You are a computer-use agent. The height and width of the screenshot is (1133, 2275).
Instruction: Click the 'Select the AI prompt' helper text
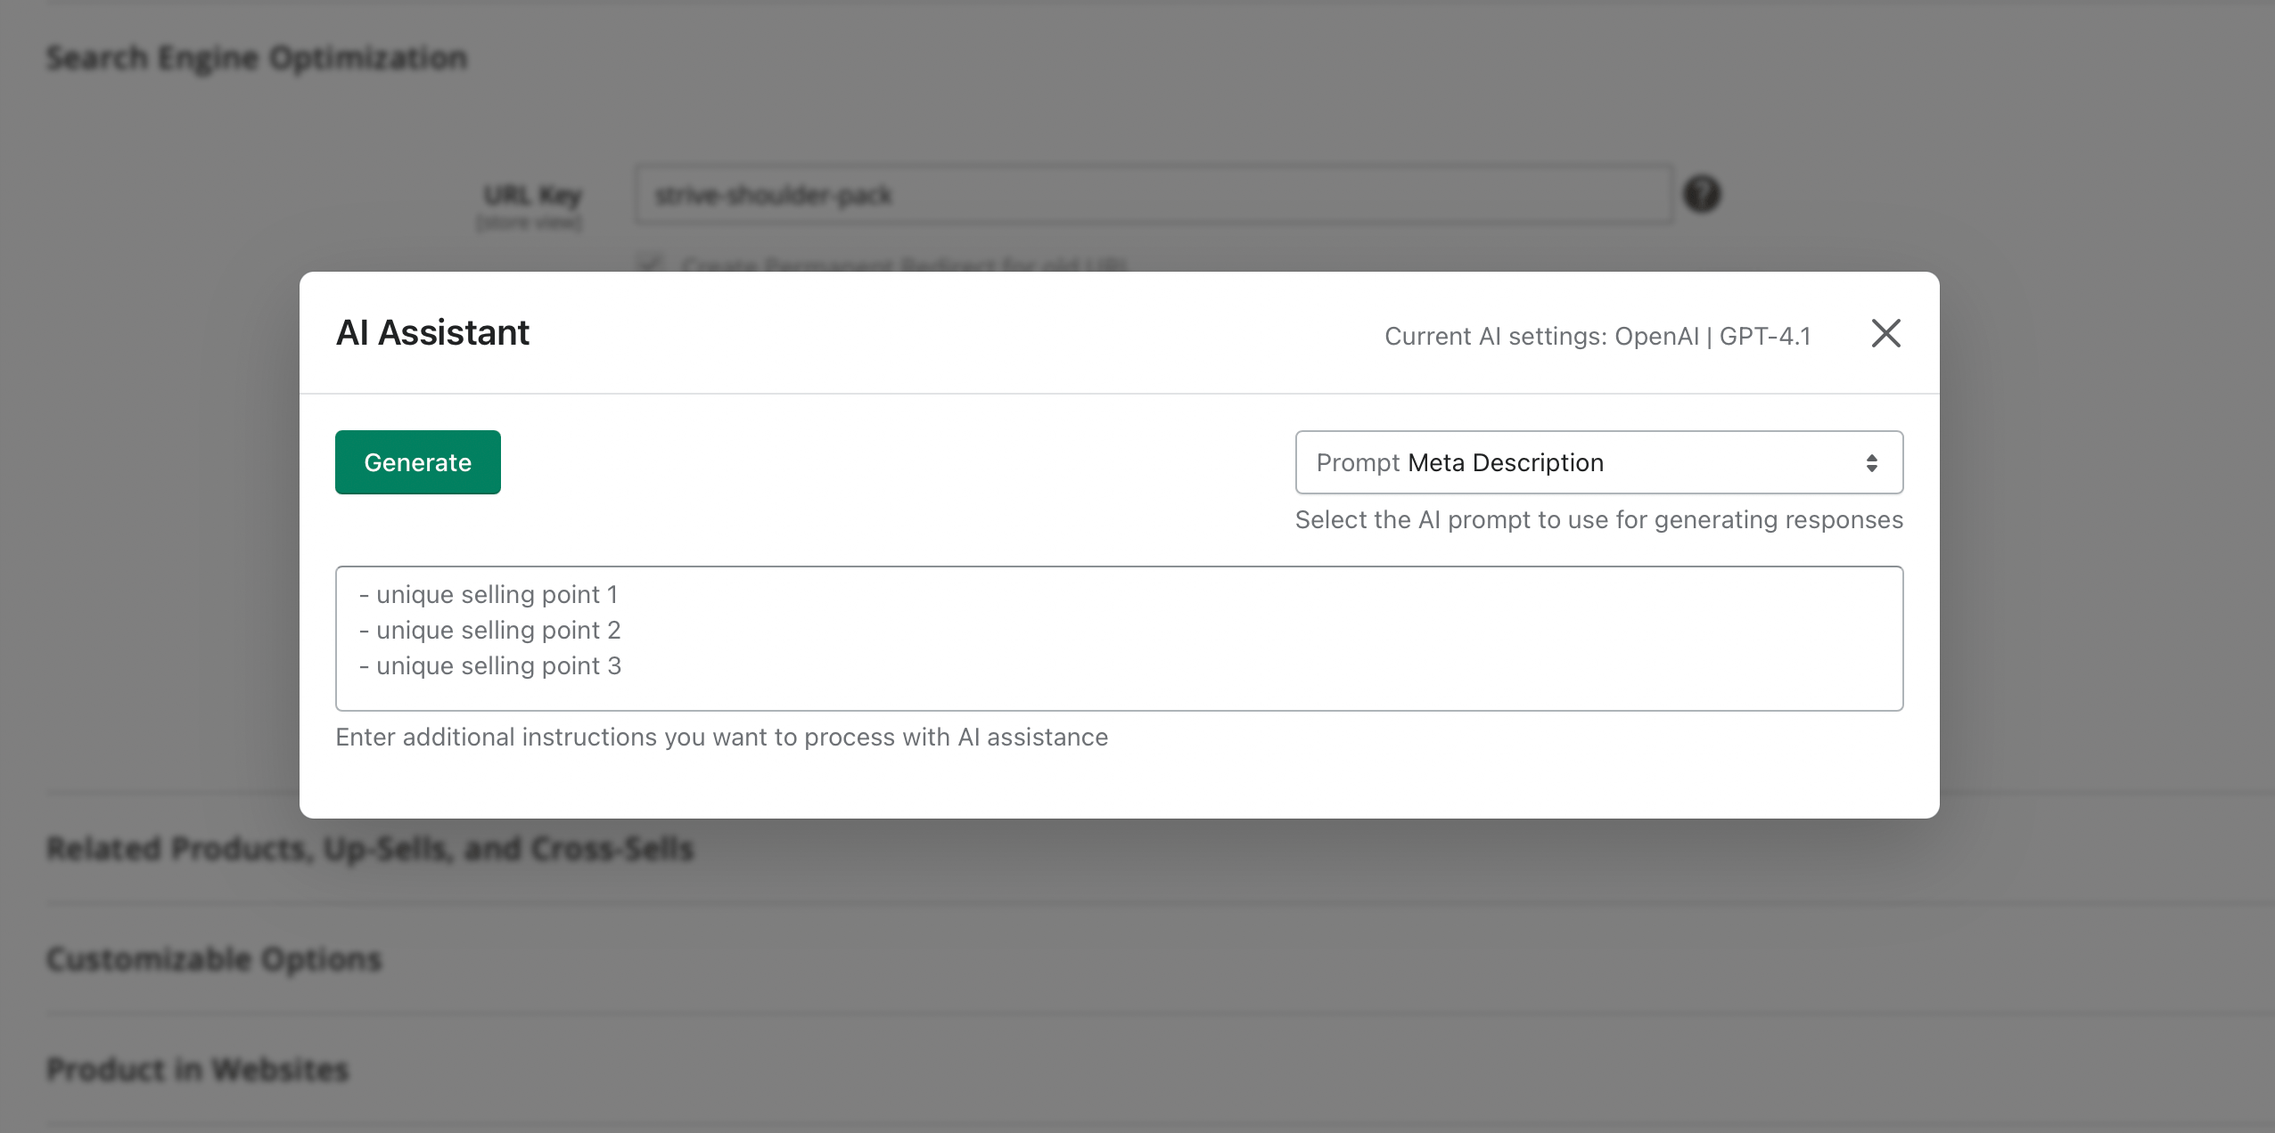point(1598,520)
